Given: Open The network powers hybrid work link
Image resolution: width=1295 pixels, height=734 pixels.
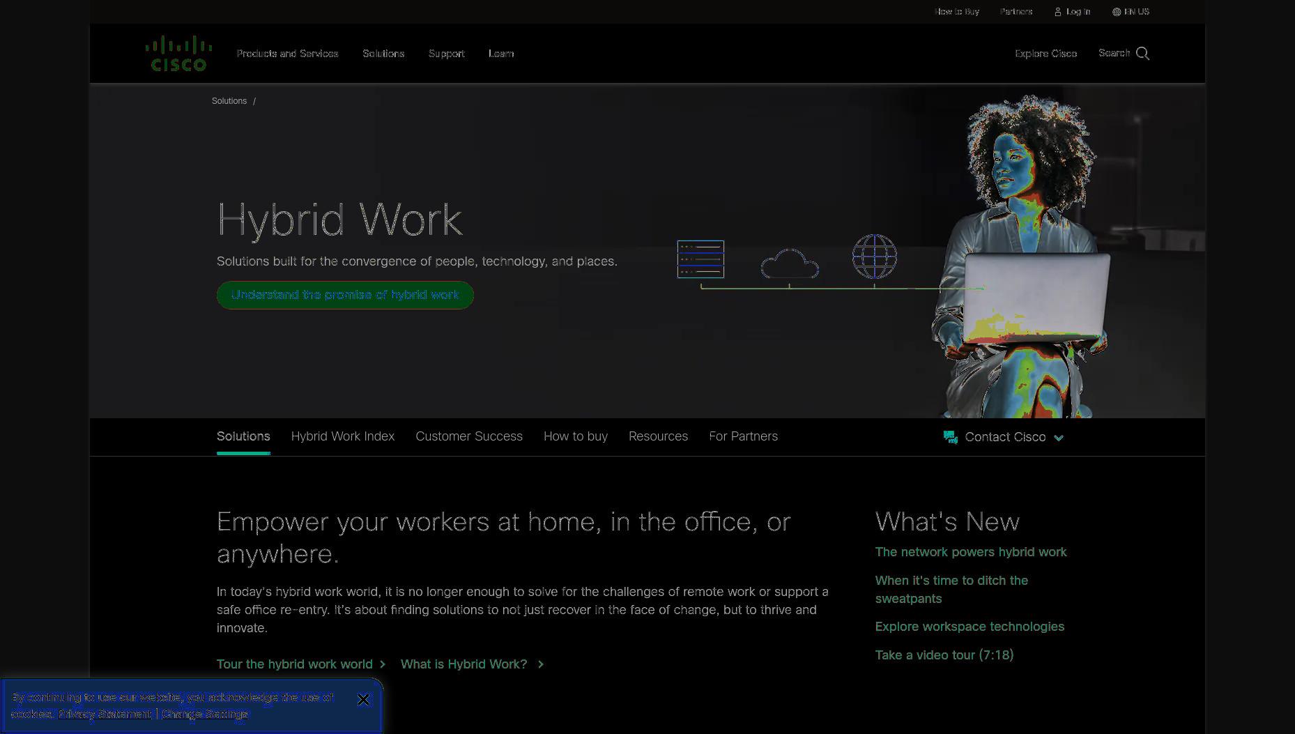Looking at the screenshot, I should tap(971, 552).
